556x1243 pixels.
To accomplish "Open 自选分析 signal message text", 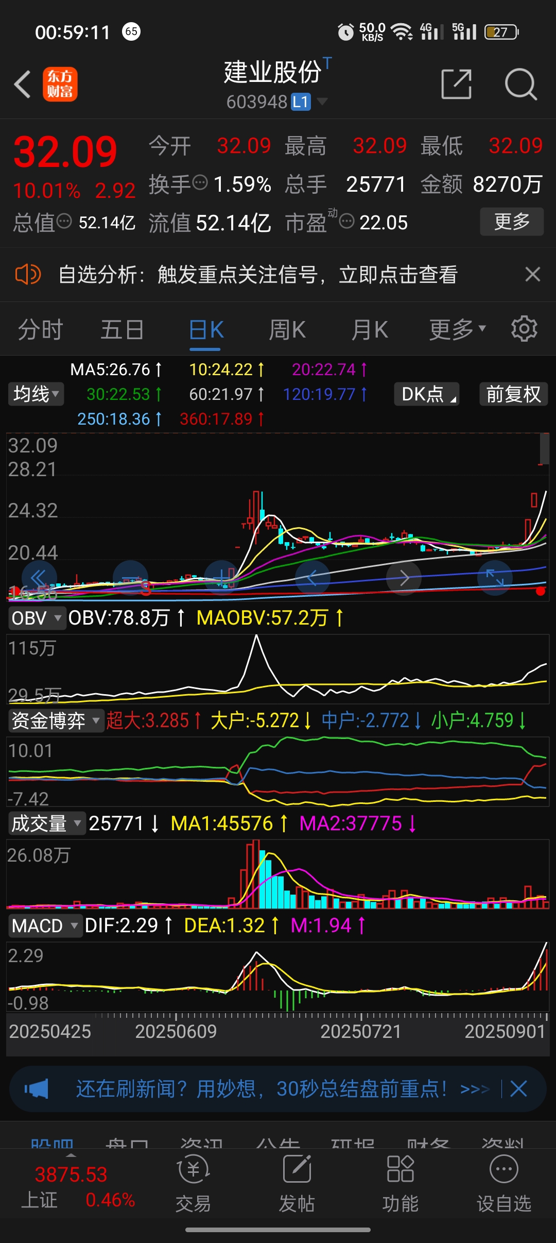I will point(258,274).
